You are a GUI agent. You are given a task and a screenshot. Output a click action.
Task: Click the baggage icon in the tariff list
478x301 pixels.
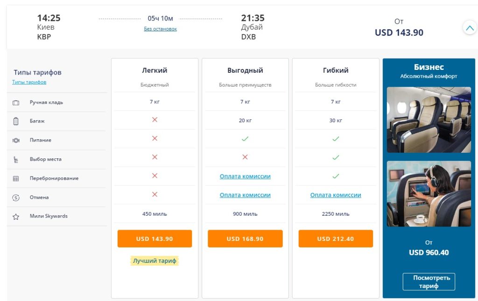tap(16, 121)
